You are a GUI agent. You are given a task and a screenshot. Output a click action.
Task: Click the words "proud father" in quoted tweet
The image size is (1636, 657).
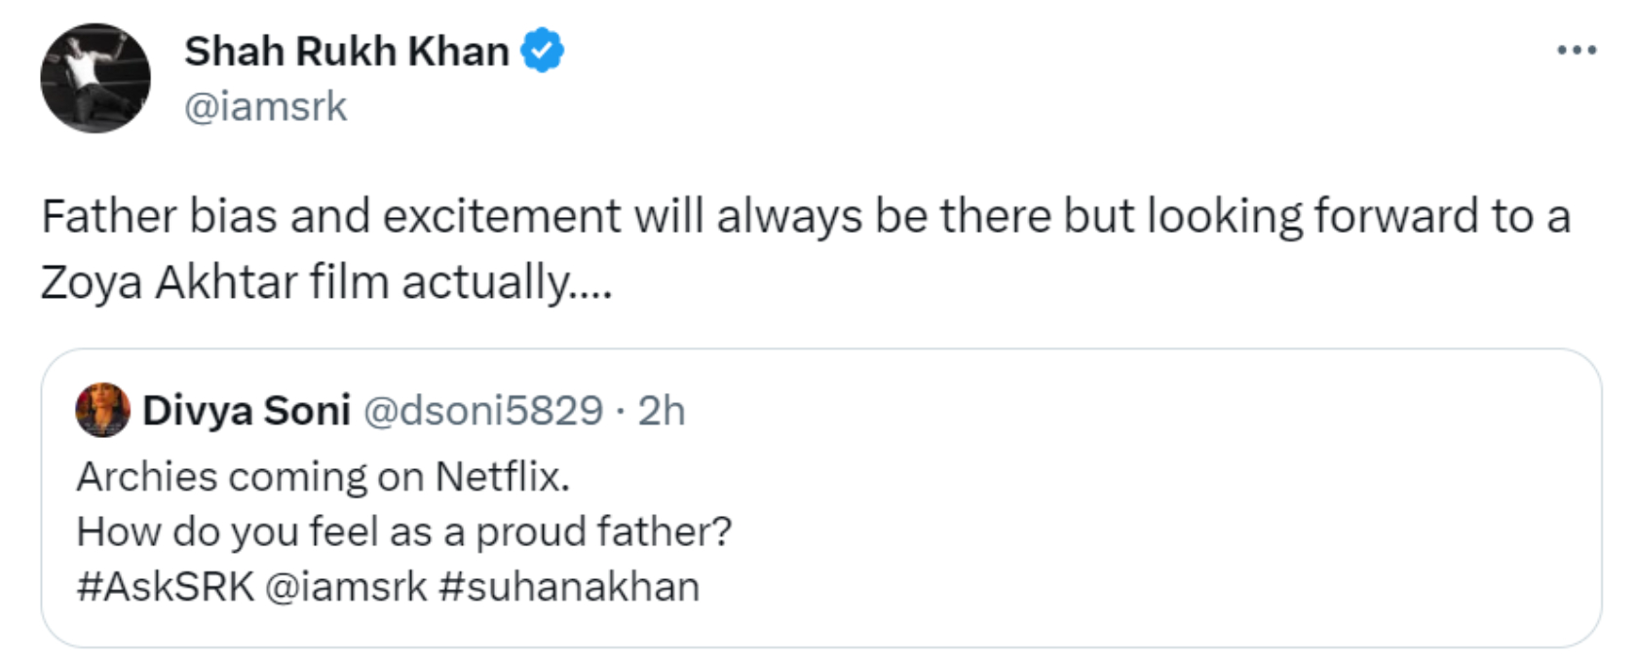pyautogui.click(x=603, y=532)
